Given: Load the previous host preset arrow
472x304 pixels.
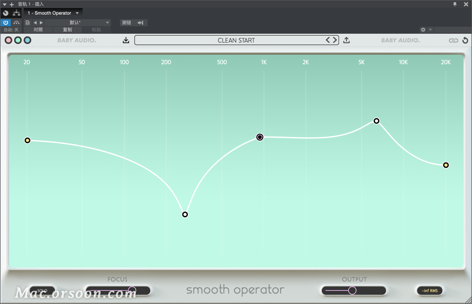Looking at the screenshot, I should point(35,22).
